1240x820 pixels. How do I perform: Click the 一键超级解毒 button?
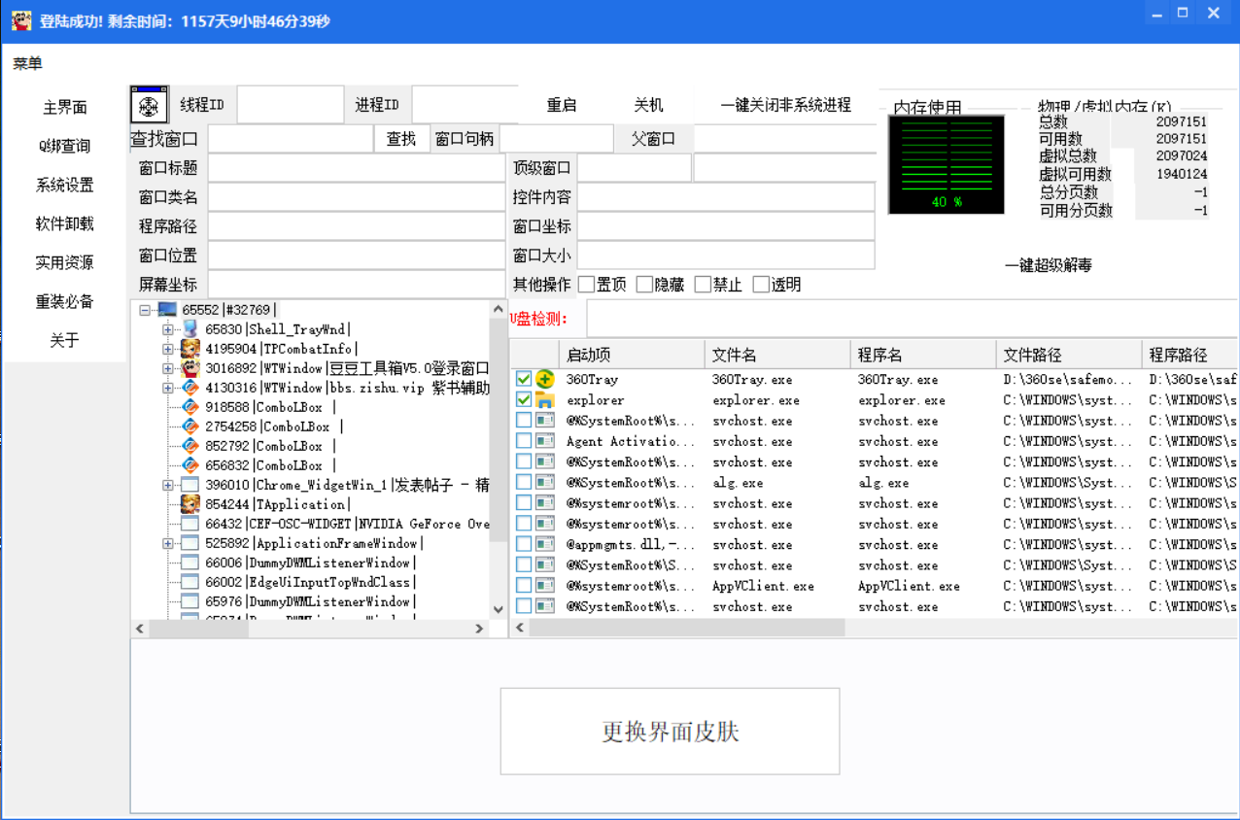click(1049, 265)
